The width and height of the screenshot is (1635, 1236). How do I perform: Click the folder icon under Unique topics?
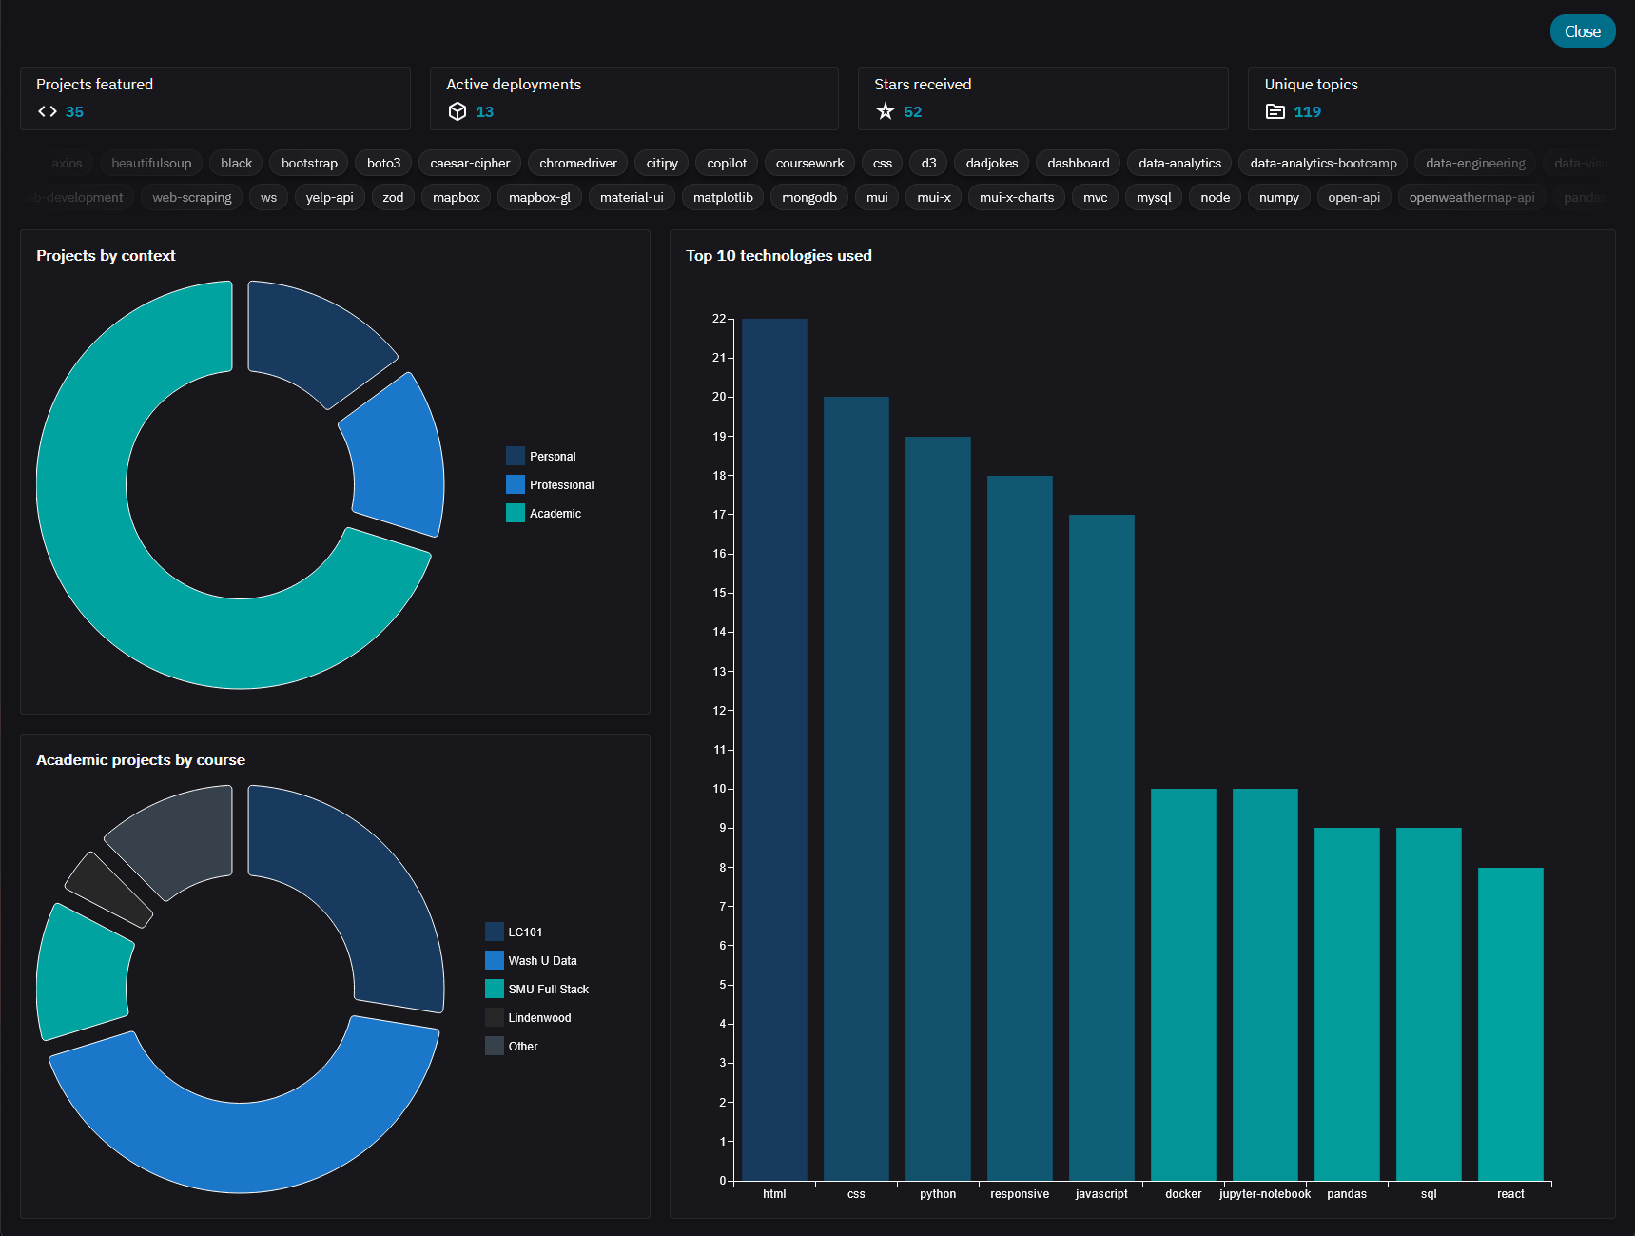coord(1275,111)
